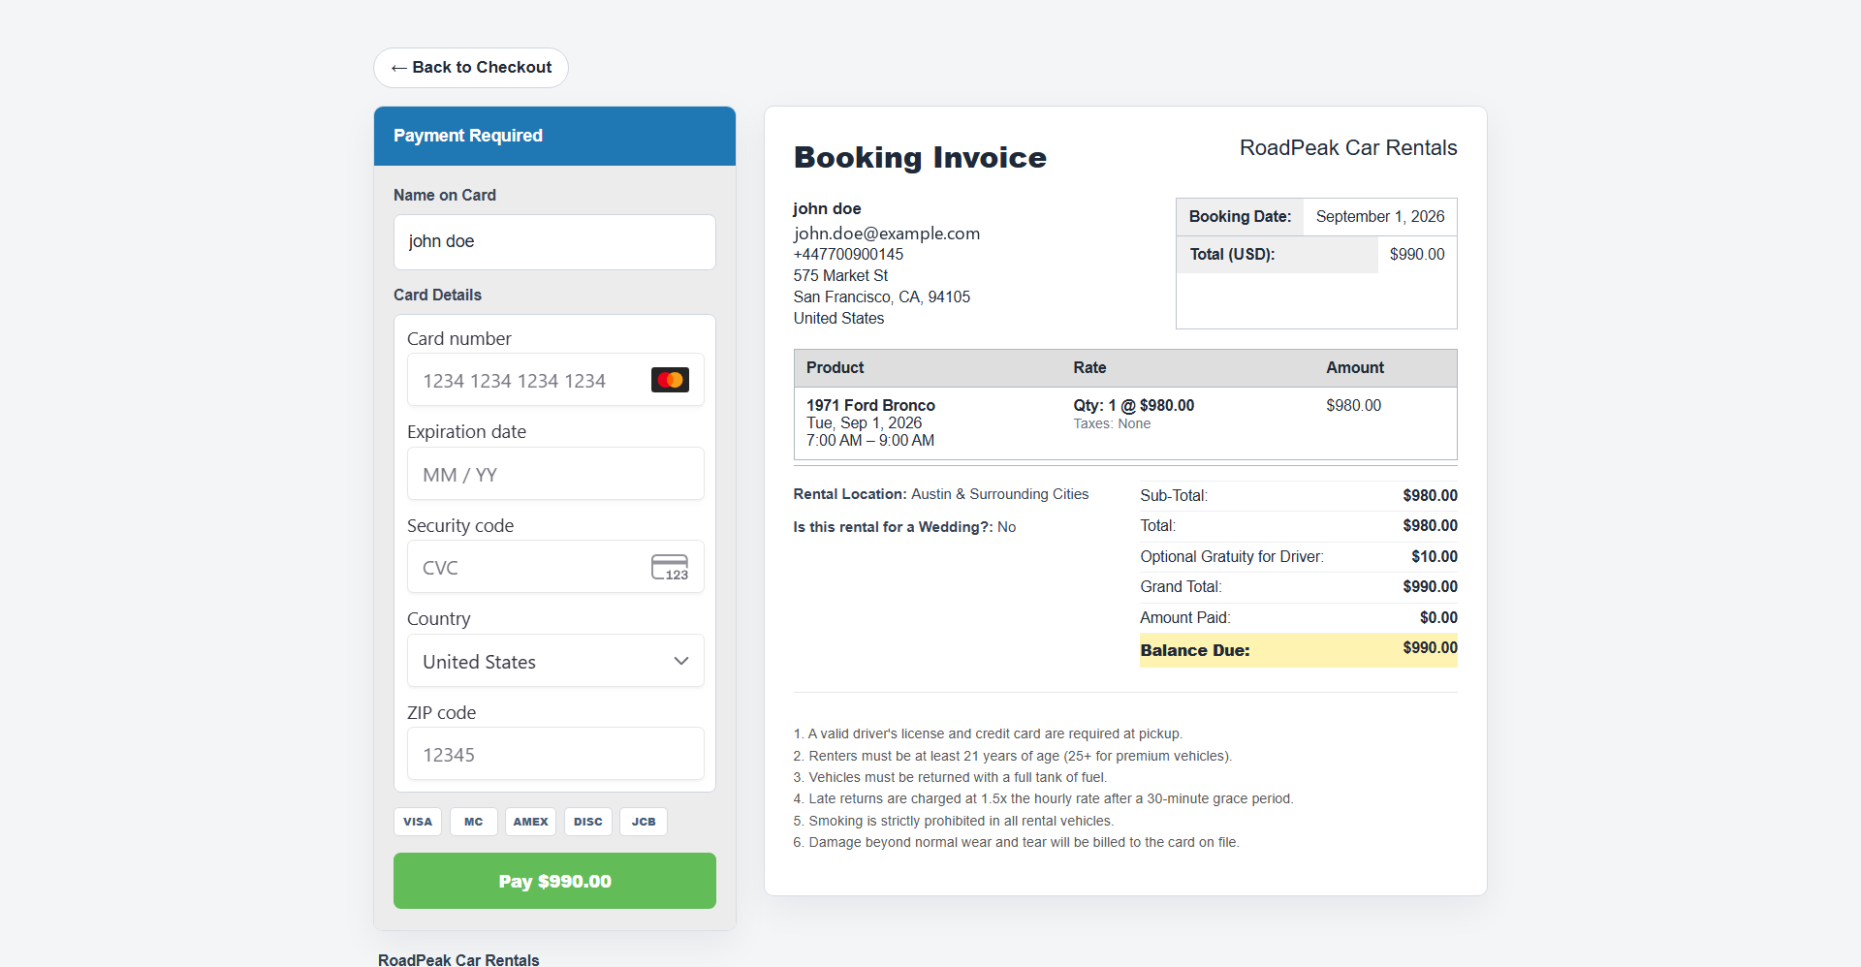The image size is (1861, 967).
Task: Click the DISC card badge
Action: 588,822
